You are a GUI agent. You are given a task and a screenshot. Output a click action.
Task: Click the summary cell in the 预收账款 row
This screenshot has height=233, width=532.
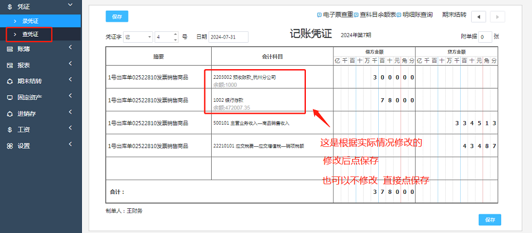tap(159, 77)
